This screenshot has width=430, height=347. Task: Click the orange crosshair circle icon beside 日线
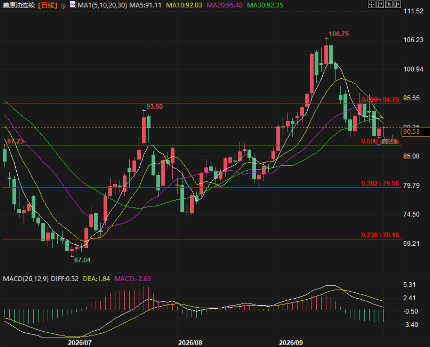tap(63, 6)
